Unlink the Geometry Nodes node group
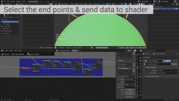 pos(176,64)
